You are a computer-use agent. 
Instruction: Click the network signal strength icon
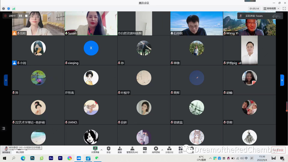(14, 9)
